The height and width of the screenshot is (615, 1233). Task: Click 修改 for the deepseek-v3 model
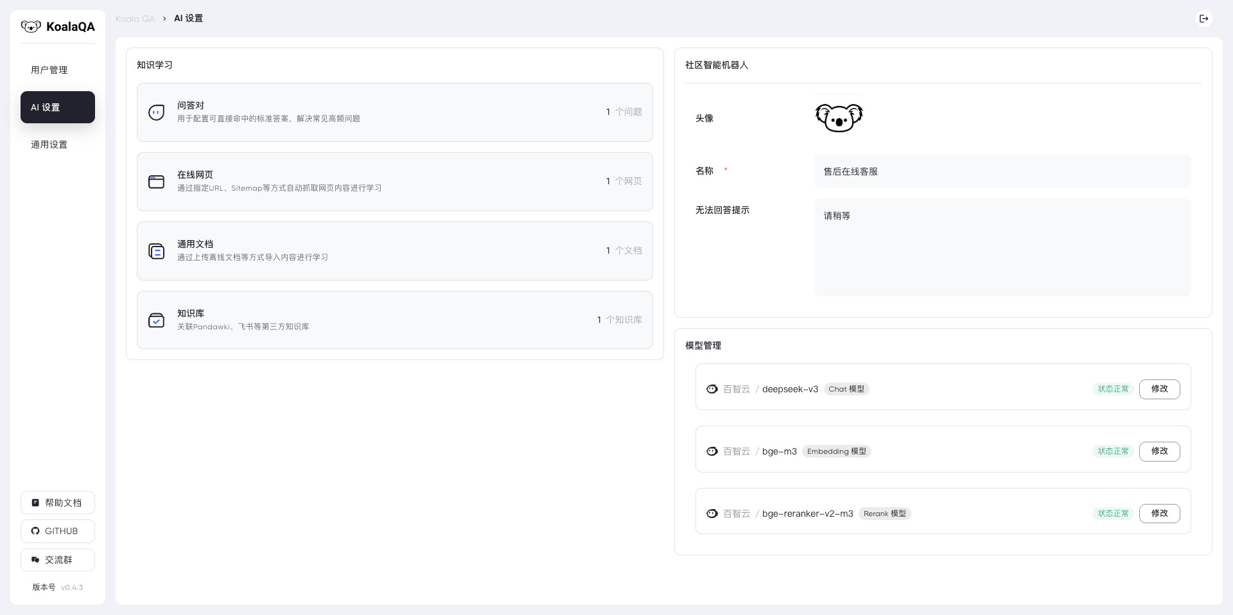click(x=1159, y=389)
